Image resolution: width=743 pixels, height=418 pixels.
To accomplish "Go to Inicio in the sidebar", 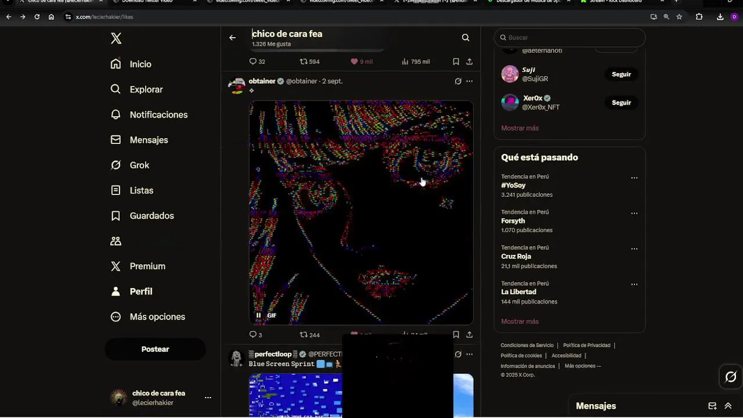I will [x=131, y=64].
